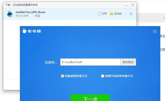
Task: Click the install path field F:\LaoMaoTao64
Action: [90, 62]
